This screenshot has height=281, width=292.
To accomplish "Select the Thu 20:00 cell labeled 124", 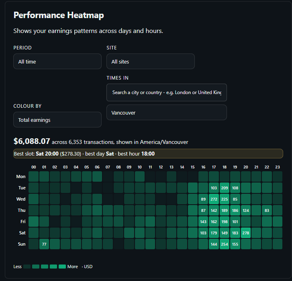I will [246, 210].
